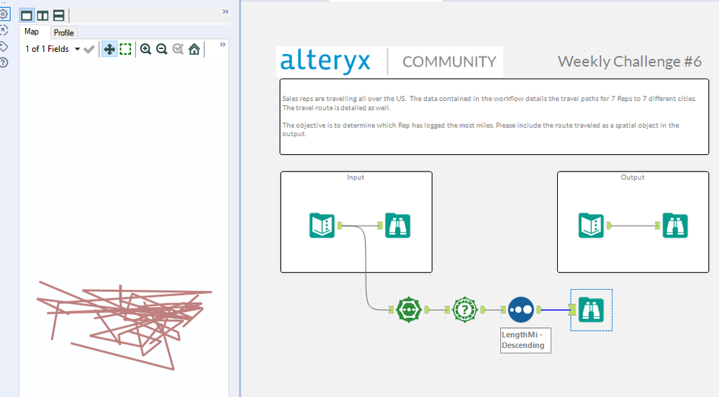Expand the top toolbar overflow chevron

[225, 12]
